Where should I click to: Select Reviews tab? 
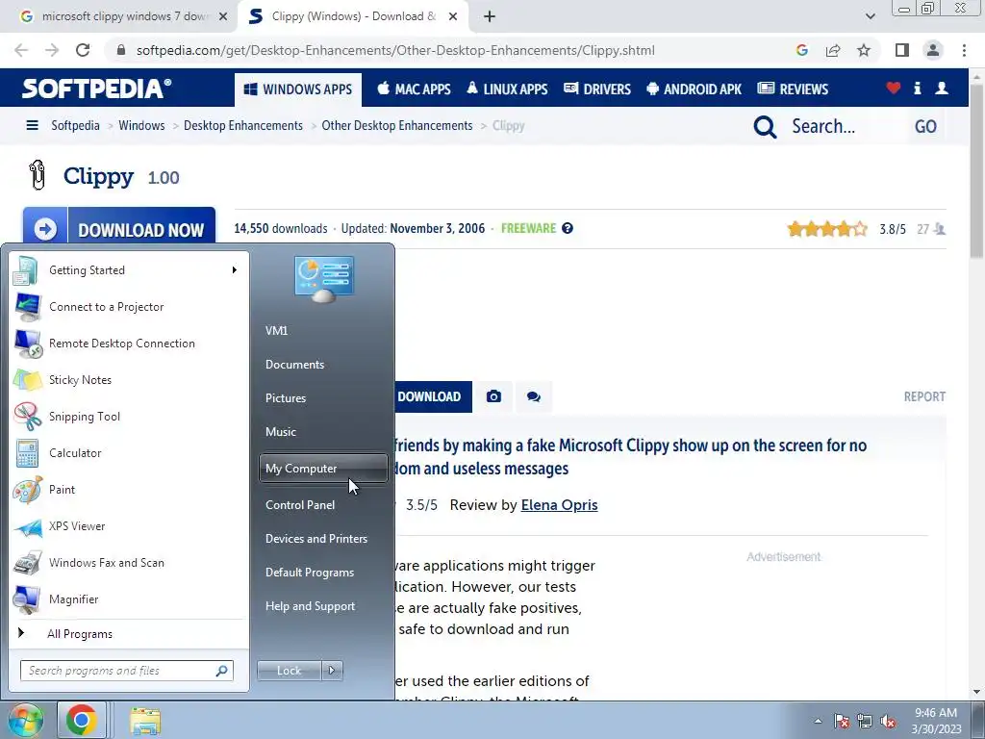(x=793, y=89)
